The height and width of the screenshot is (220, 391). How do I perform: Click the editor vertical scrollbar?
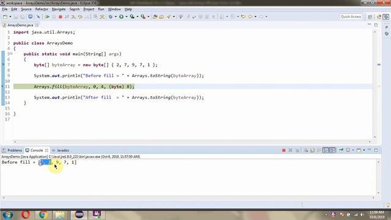pyautogui.click(x=375, y=84)
